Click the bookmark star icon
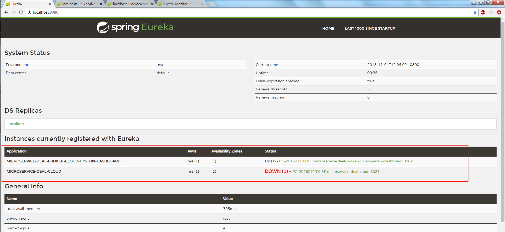The width and height of the screenshot is (505, 232). click(x=475, y=12)
